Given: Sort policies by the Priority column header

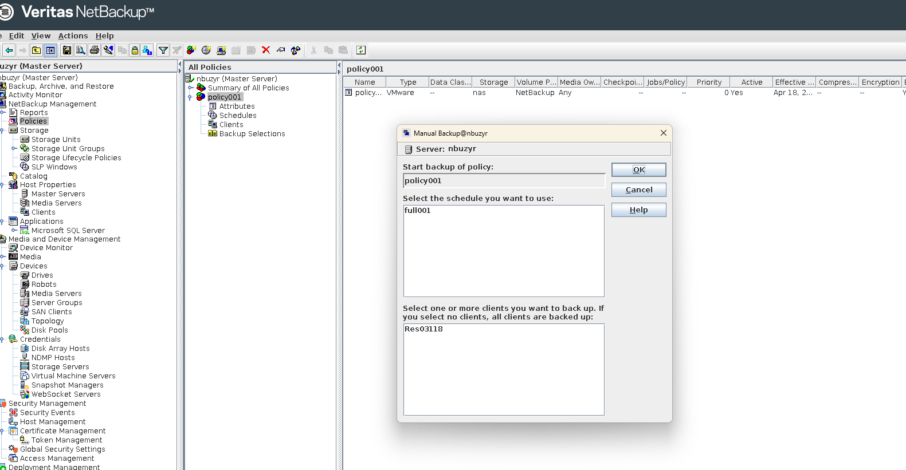Looking at the screenshot, I should click(x=709, y=82).
